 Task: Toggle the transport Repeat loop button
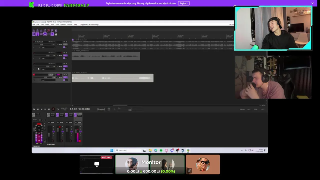coord(58,109)
